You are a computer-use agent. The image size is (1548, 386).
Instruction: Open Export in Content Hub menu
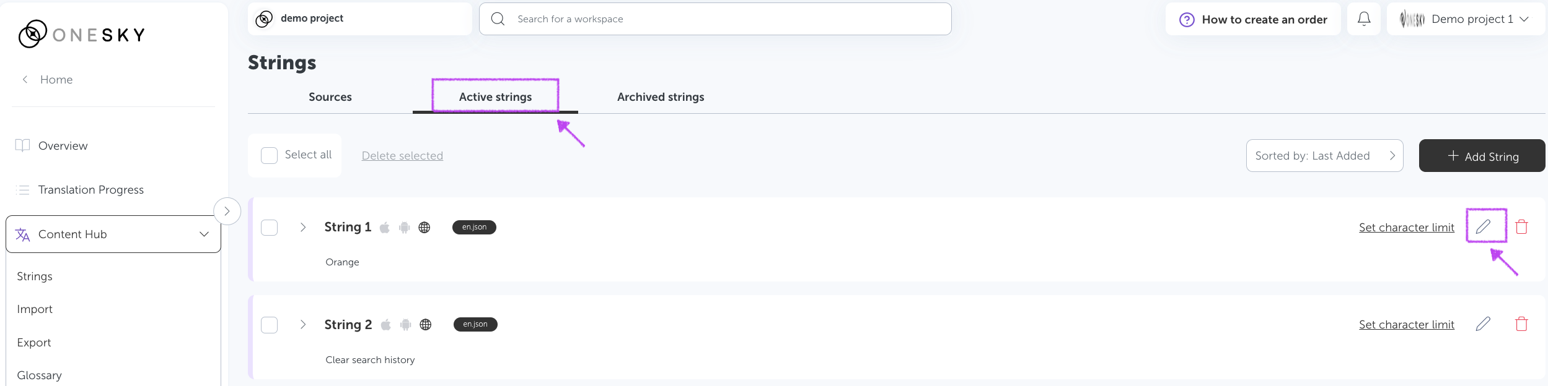34,343
